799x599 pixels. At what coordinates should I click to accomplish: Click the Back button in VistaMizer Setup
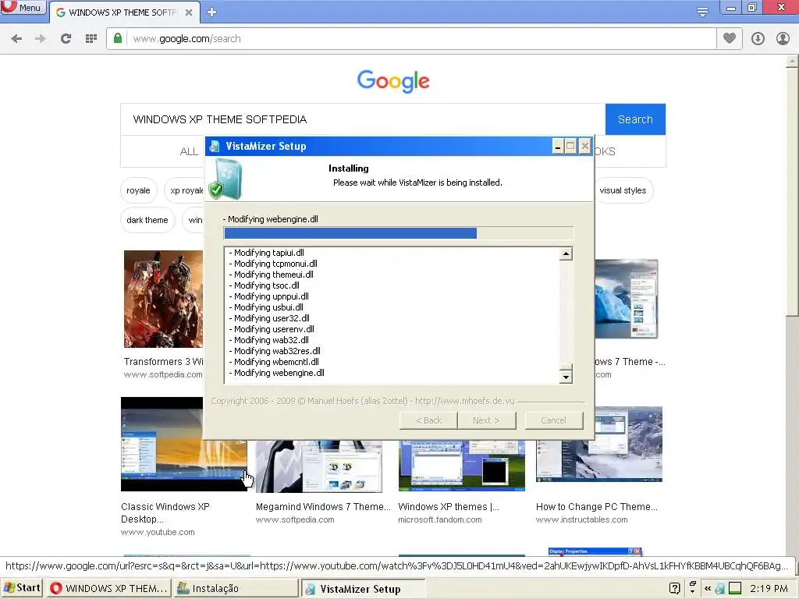(428, 420)
